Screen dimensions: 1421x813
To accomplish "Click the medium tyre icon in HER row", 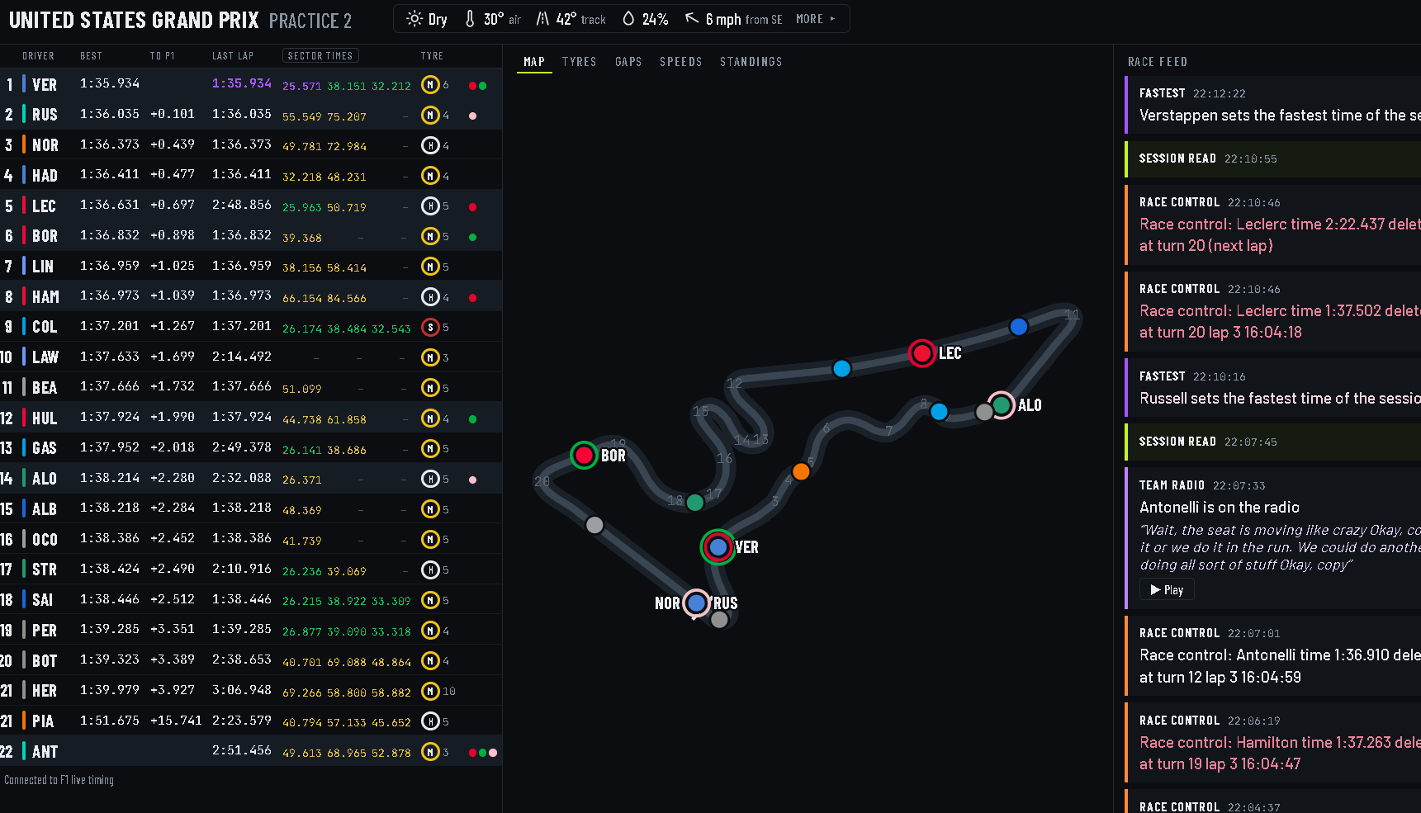I will (x=430, y=691).
